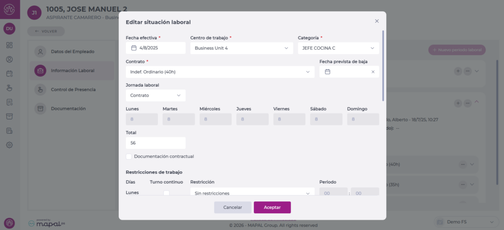Open the Centro de trabajo dropdown
Screen dimensions: 504x230
click(241, 48)
